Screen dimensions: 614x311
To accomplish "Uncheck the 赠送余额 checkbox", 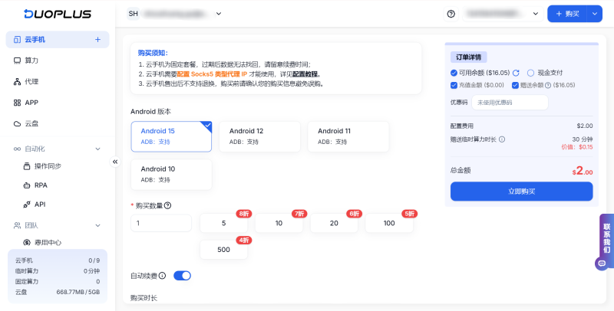I will pyautogui.click(x=515, y=85).
